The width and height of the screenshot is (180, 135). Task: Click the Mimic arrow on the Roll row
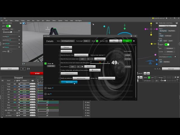pos(85,102)
